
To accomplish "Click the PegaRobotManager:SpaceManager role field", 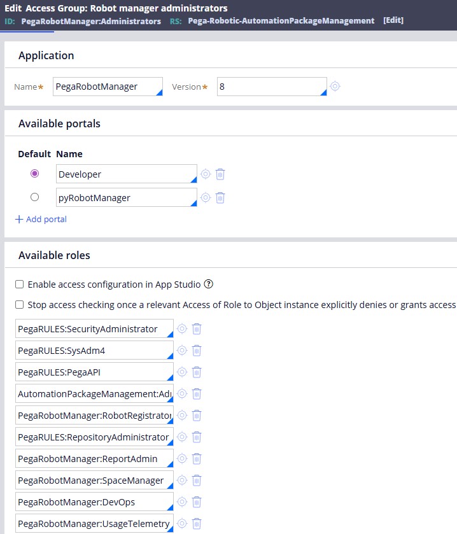I will coord(94,480).
